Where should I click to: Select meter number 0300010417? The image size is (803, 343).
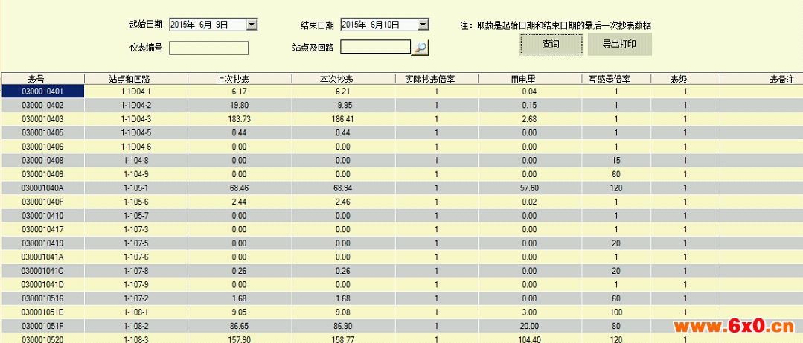point(42,229)
